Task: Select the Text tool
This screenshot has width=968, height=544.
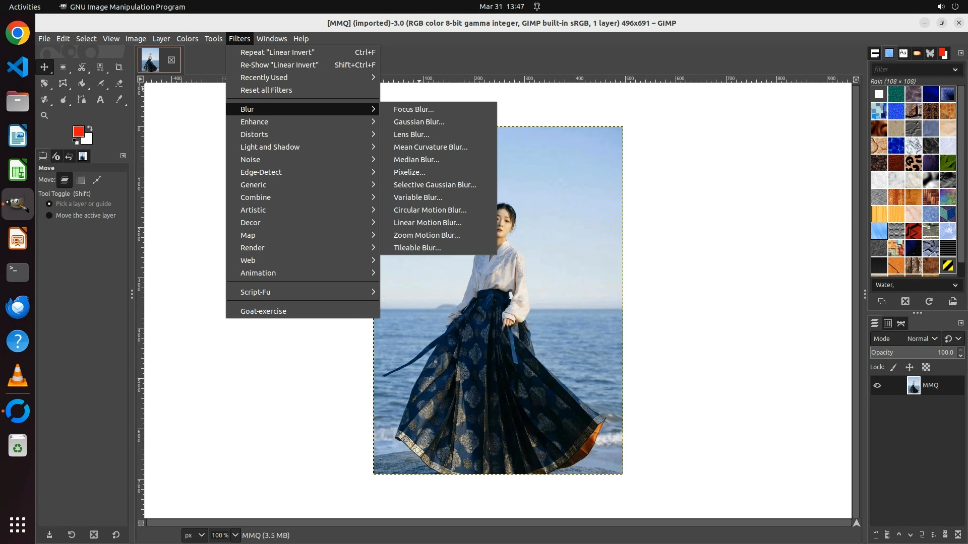Action: pos(100,100)
